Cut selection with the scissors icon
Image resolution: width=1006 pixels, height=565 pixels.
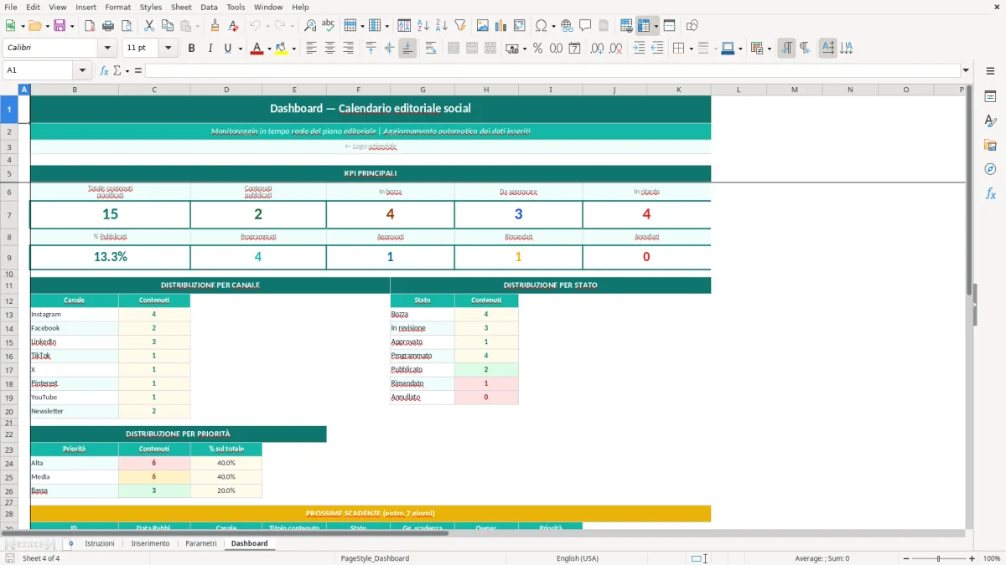point(149,25)
